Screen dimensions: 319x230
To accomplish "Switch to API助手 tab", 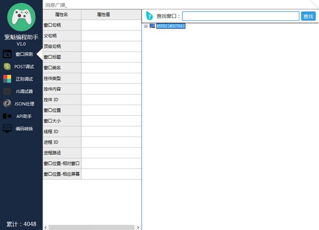I will pyautogui.click(x=24, y=116).
